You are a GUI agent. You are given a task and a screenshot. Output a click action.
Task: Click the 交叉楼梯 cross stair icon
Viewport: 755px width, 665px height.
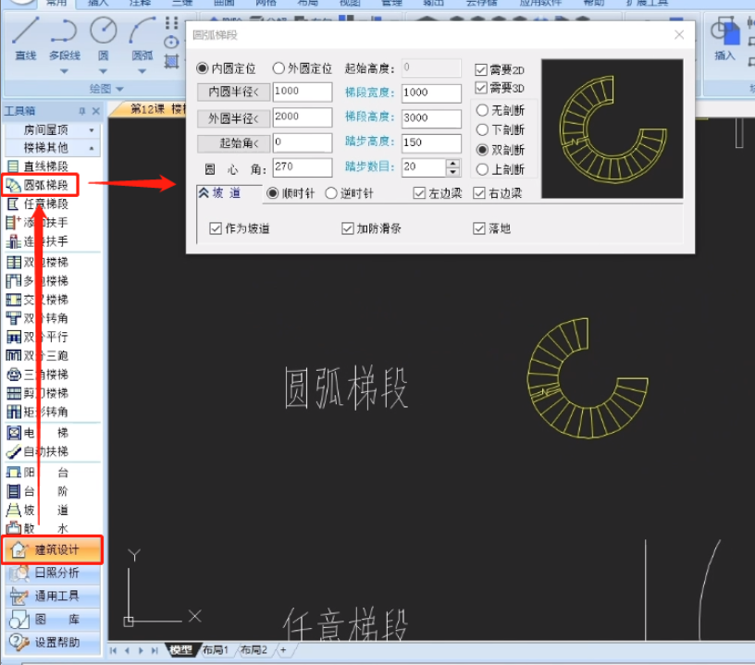[x=14, y=300]
